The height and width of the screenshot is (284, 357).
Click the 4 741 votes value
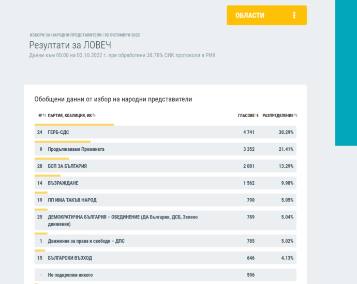coord(249,132)
